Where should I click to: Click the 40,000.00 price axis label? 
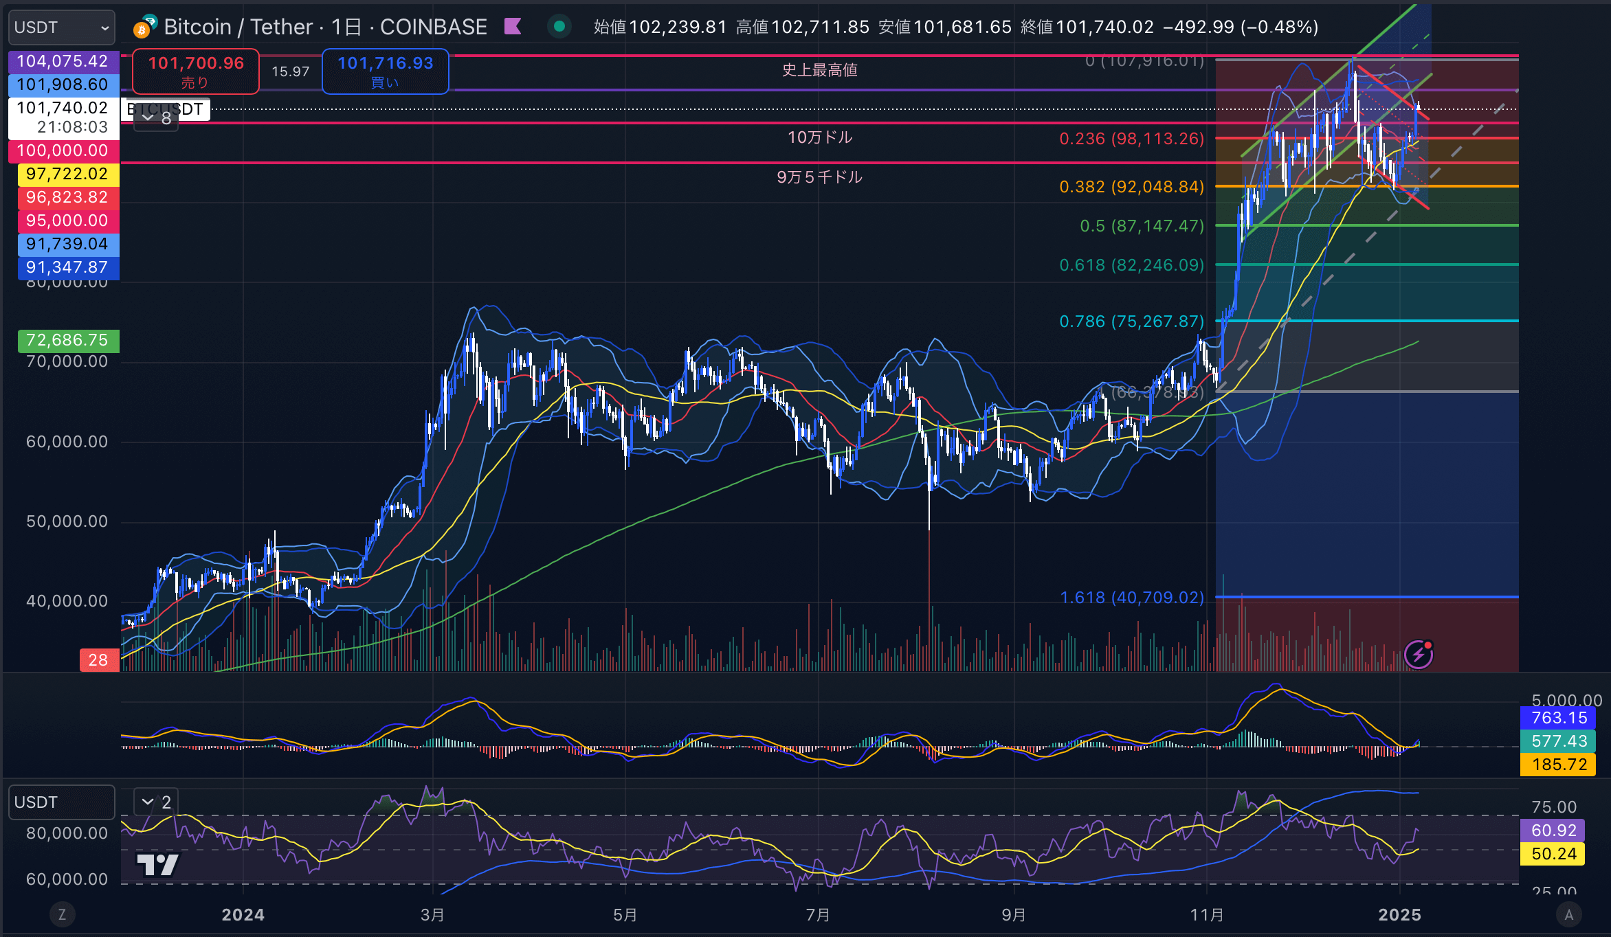coord(67,601)
